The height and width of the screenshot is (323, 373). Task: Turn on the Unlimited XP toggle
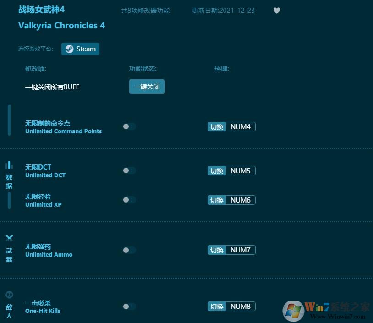click(129, 200)
